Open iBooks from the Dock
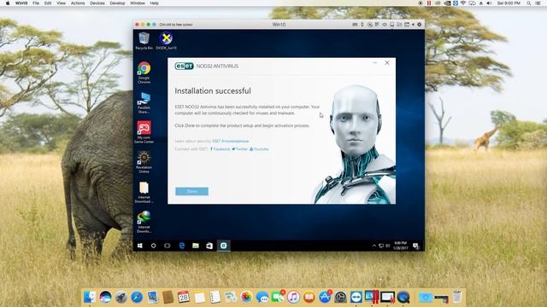Image resolution: width=547 pixels, height=307 pixels. coord(309,297)
